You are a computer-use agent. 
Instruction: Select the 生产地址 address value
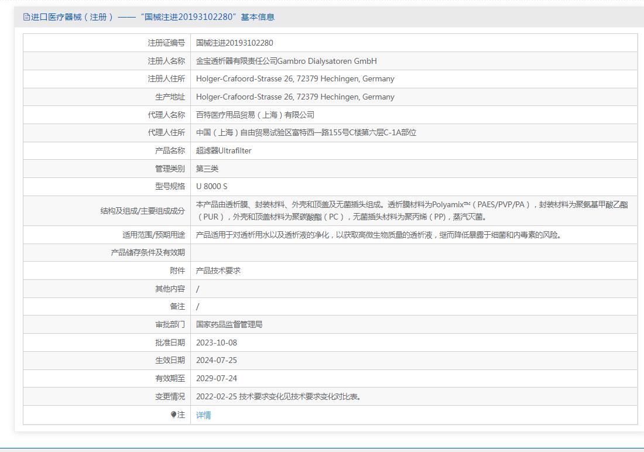coord(295,97)
